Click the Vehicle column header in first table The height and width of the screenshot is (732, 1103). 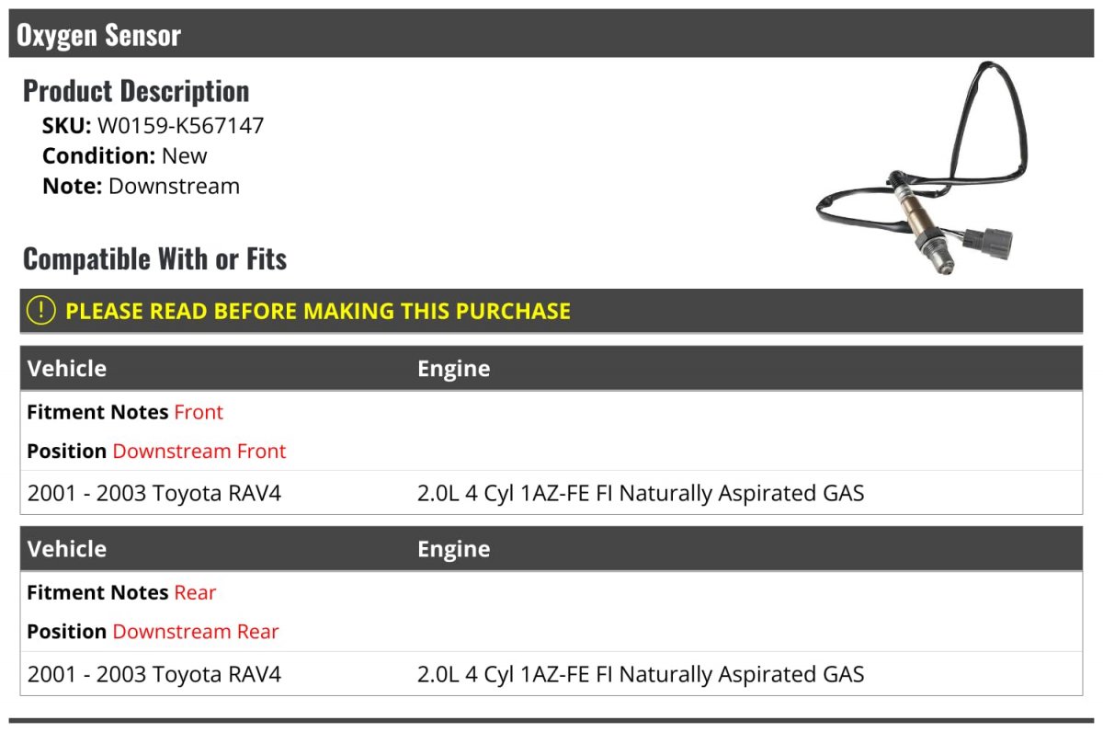click(67, 369)
